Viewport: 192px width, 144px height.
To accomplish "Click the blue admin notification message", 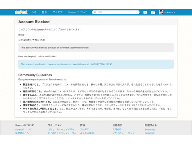I will pos(96,64).
